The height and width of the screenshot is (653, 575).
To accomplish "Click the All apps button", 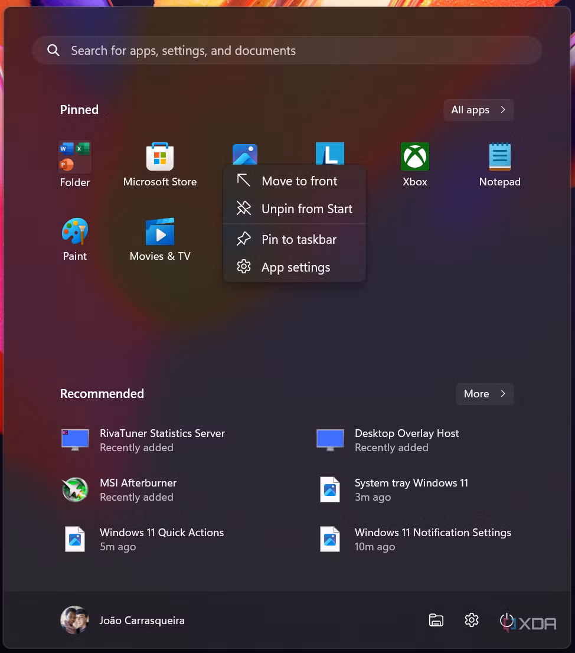I will [478, 110].
